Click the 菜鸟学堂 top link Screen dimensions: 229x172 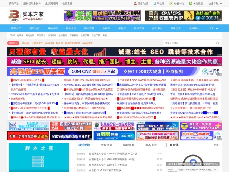(x=14, y=3)
